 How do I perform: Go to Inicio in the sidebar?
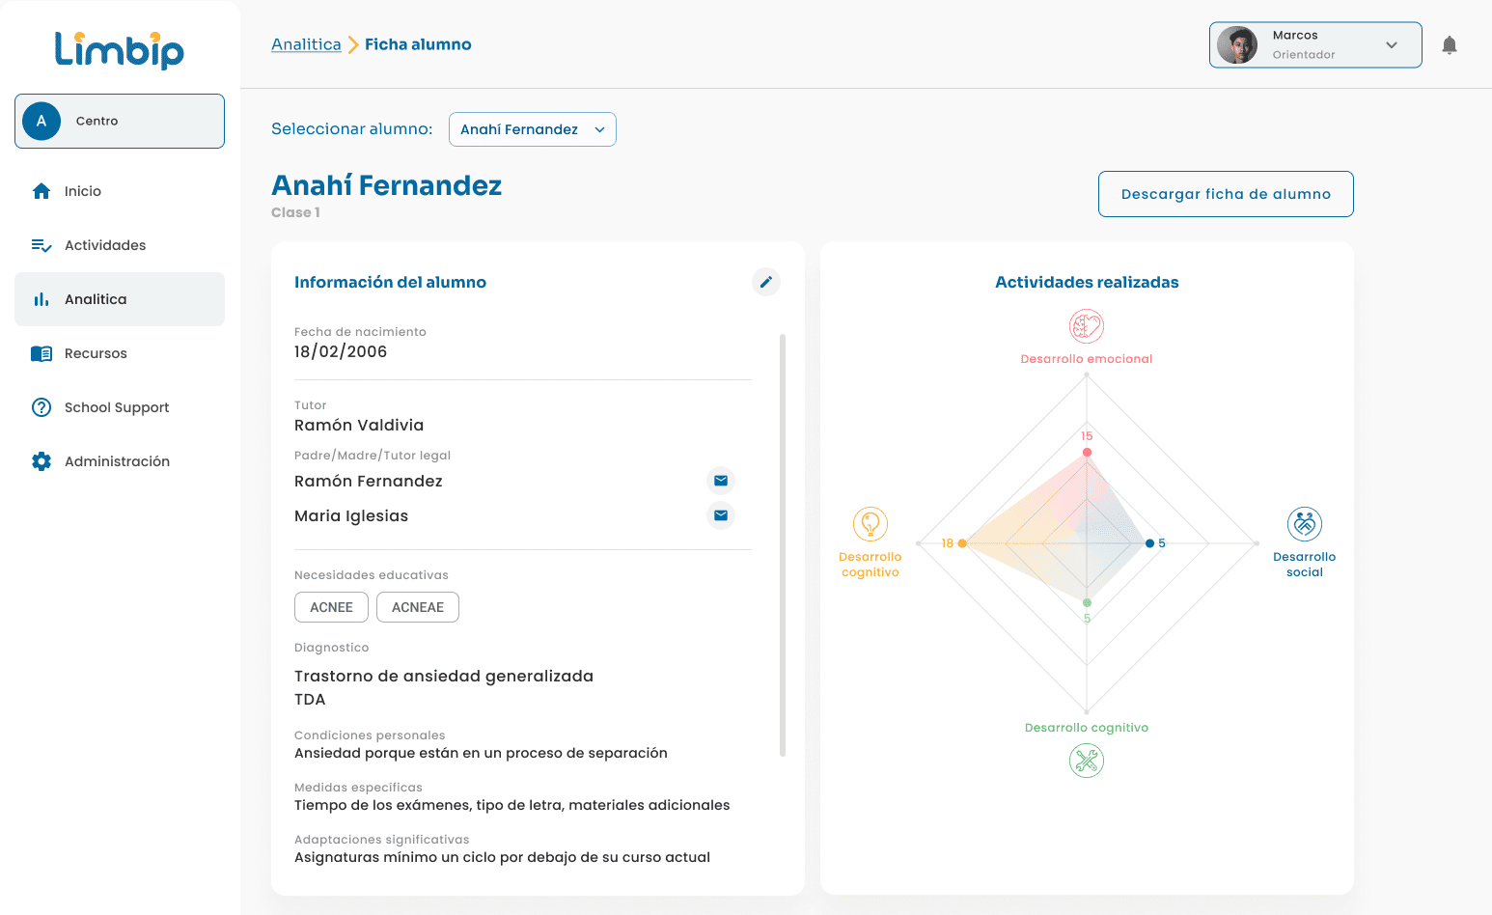(x=83, y=191)
